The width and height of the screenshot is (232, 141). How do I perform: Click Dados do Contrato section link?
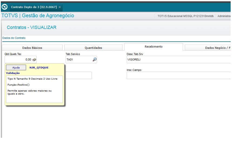pyautogui.click(x=14, y=38)
